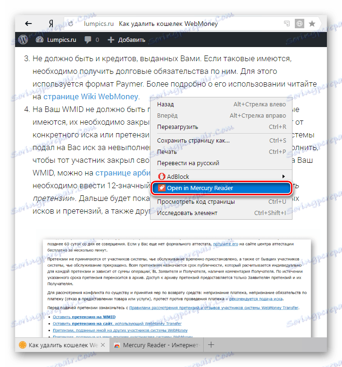The height and width of the screenshot is (367, 342).
Task: Open the comments bubble showing 0
Action: (x=92, y=40)
